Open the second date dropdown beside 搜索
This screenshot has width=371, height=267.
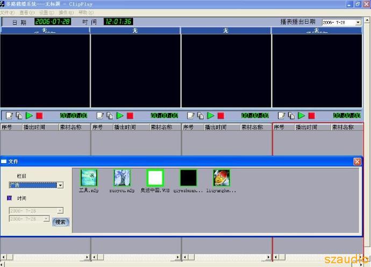[x=46, y=219]
